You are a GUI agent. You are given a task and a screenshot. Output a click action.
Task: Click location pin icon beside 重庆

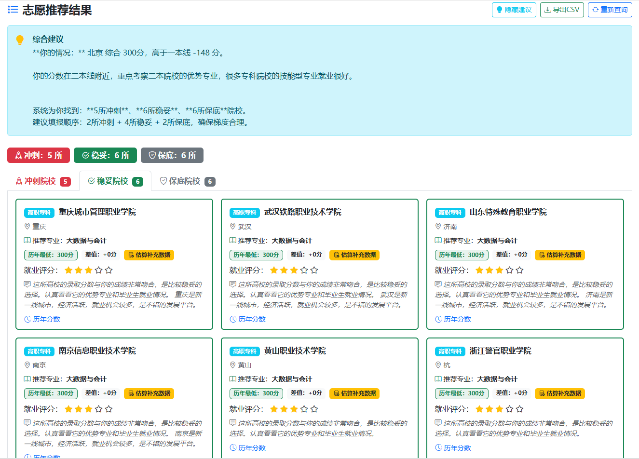point(27,226)
